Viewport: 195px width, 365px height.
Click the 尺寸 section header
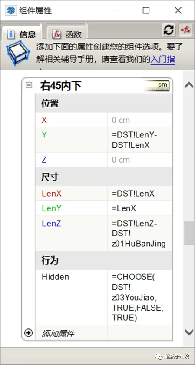104,177
